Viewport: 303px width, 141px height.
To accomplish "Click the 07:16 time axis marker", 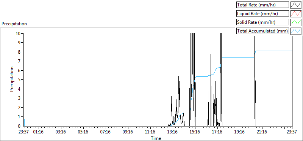I will coord(105,132).
